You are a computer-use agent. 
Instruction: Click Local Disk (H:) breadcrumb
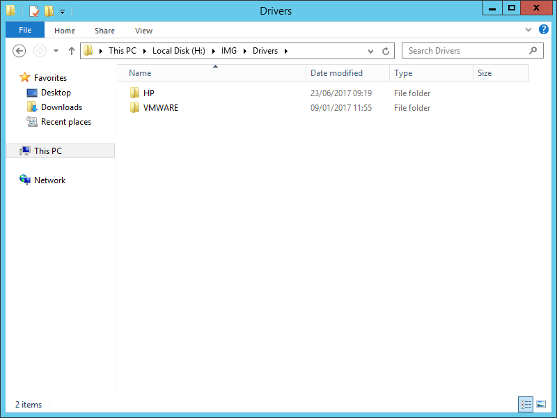(179, 51)
